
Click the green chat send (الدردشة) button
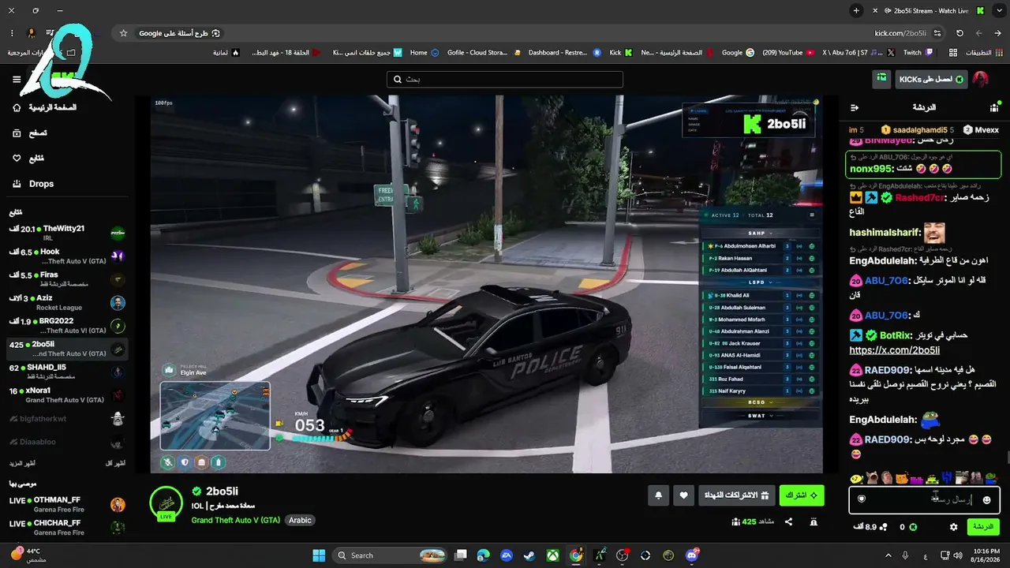pos(982,527)
